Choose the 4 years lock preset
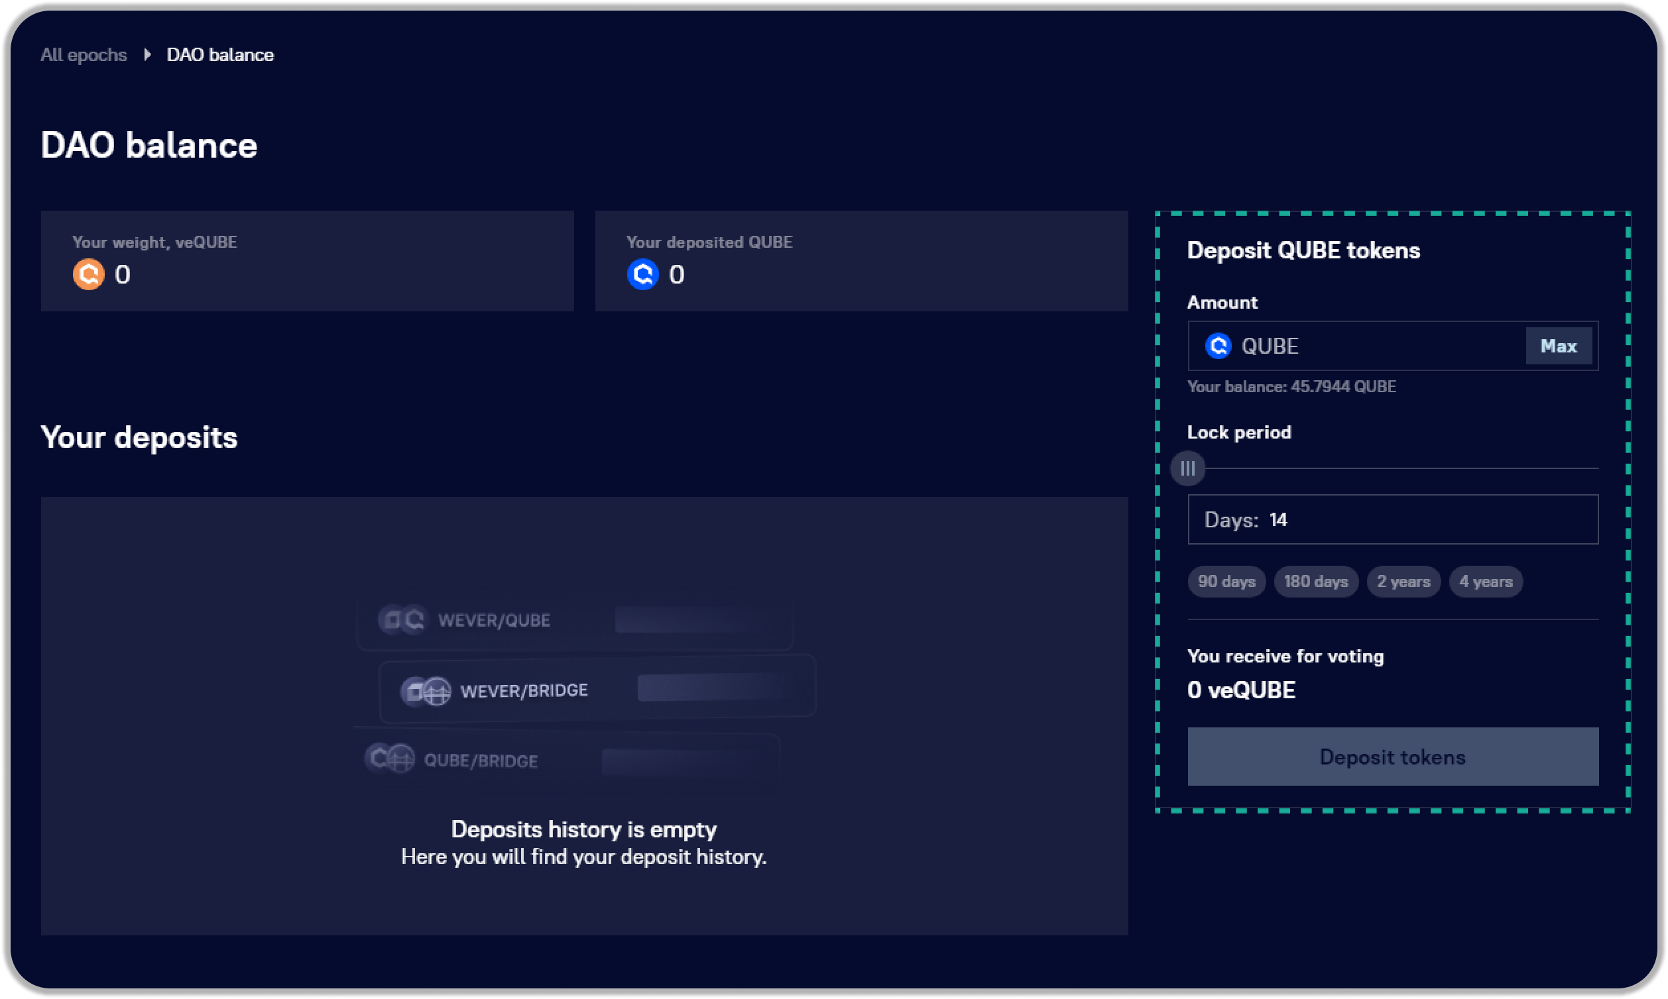 click(1486, 582)
